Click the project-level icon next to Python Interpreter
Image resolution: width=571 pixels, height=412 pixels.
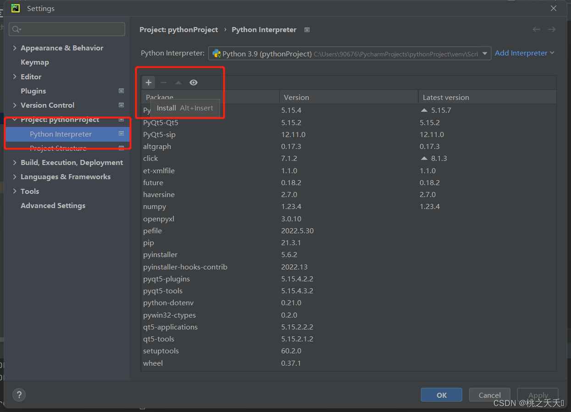[121, 134]
